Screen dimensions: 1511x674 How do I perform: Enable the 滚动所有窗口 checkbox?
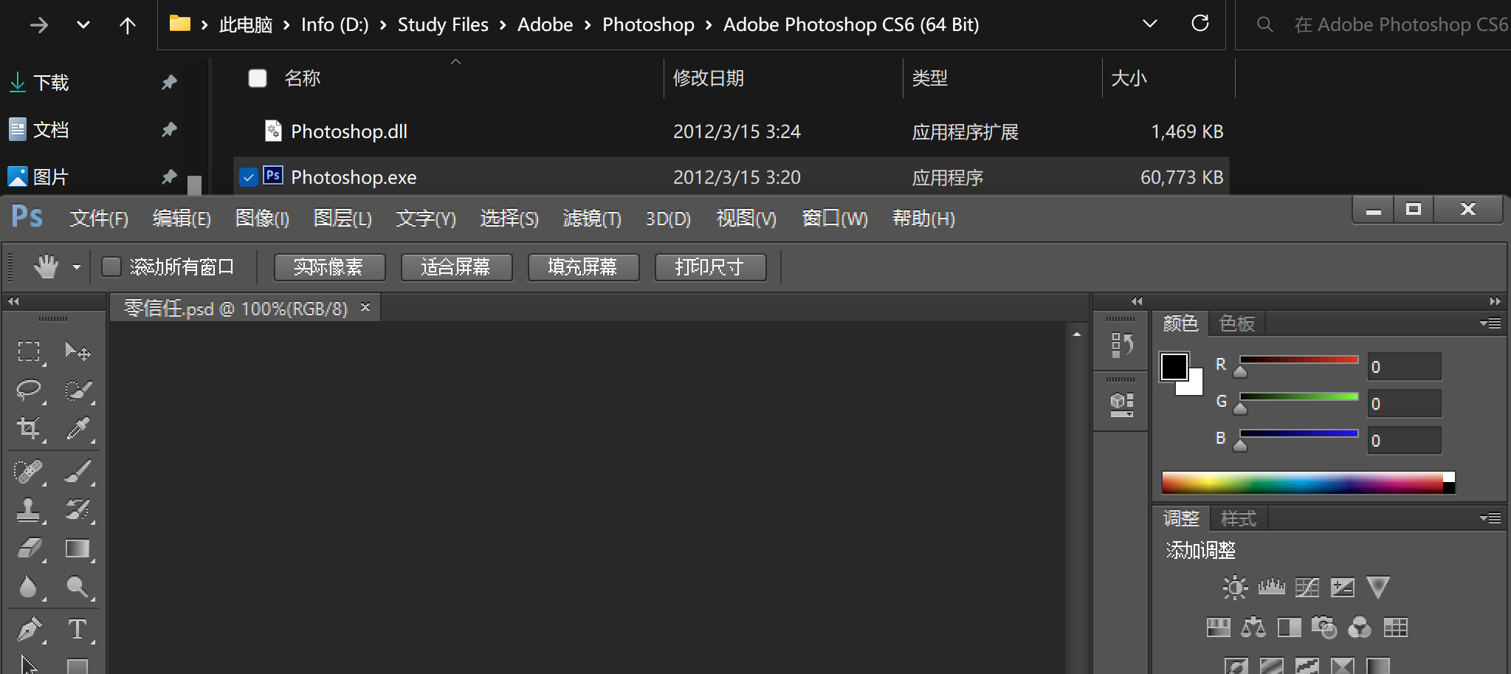point(111,266)
